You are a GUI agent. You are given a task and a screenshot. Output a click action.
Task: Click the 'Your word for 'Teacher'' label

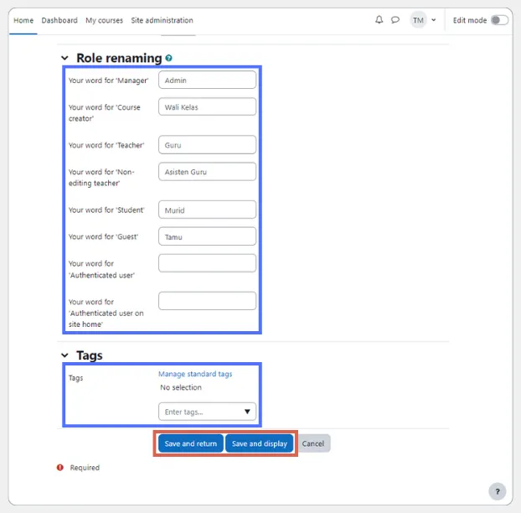106,145
